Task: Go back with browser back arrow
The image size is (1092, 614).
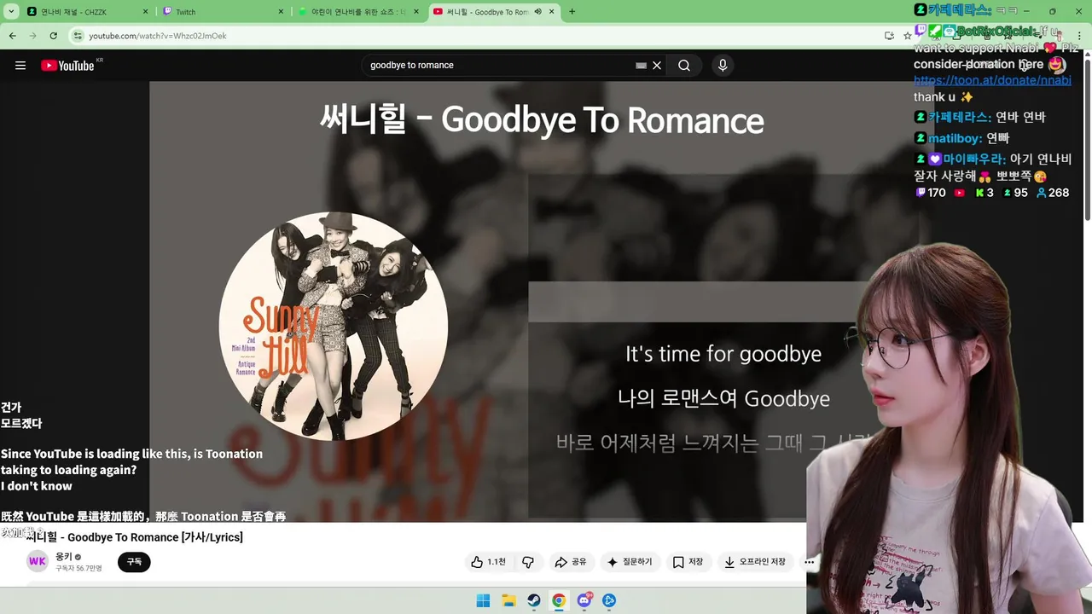Action: click(x=13, y=36)
